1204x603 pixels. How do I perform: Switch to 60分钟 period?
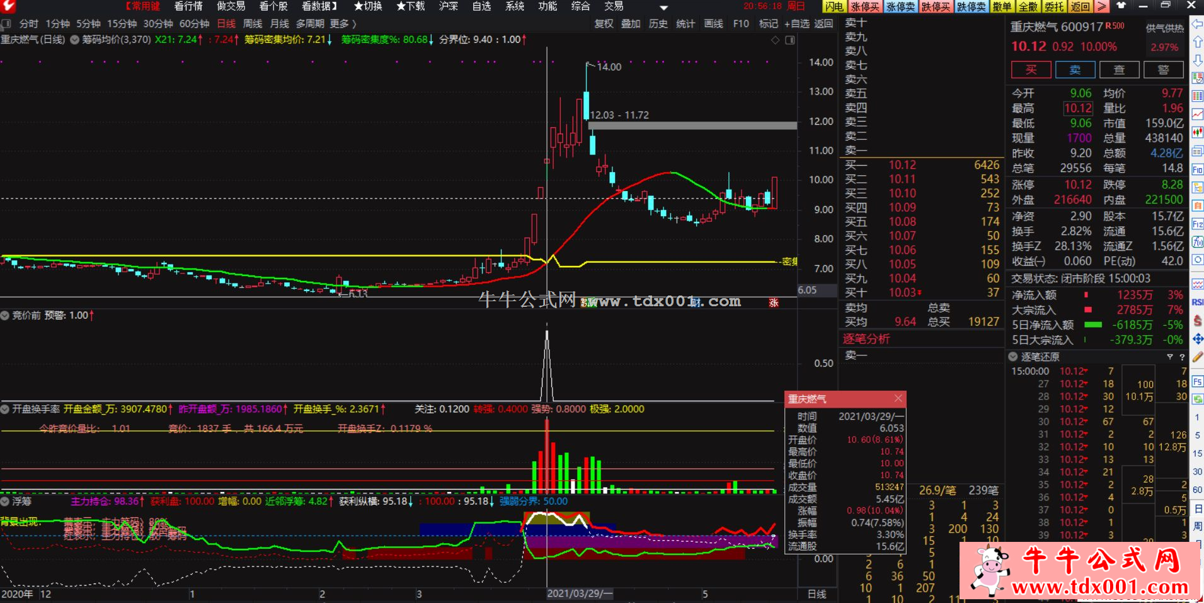[194, 24]
